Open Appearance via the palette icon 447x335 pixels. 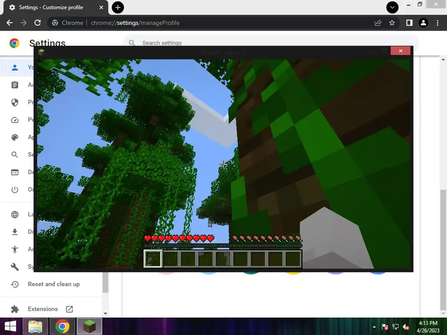click(15, 137)
